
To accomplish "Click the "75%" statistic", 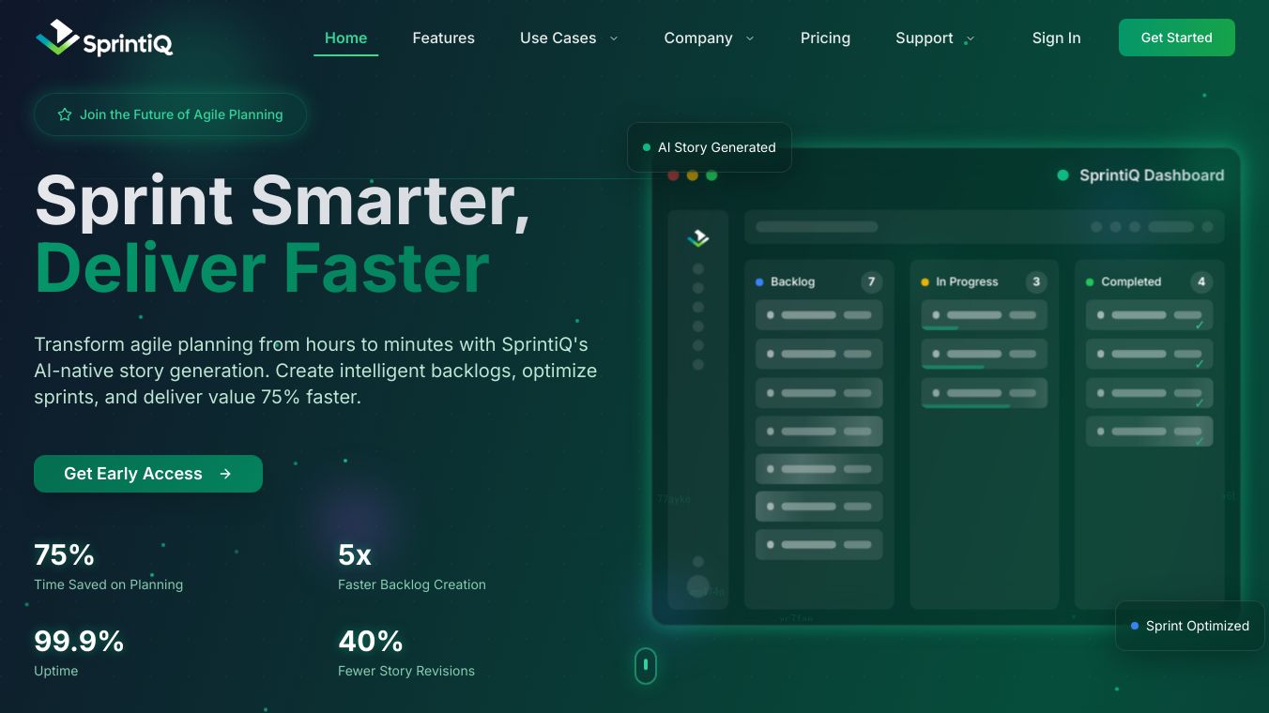I will (64, 554).
